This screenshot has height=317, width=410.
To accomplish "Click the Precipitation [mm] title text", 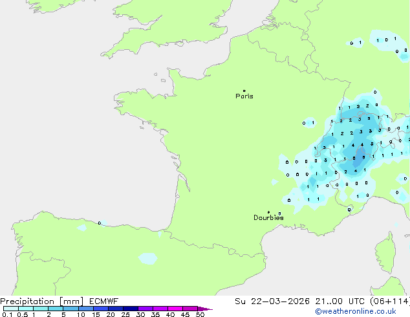I will [x=42, y=301].
